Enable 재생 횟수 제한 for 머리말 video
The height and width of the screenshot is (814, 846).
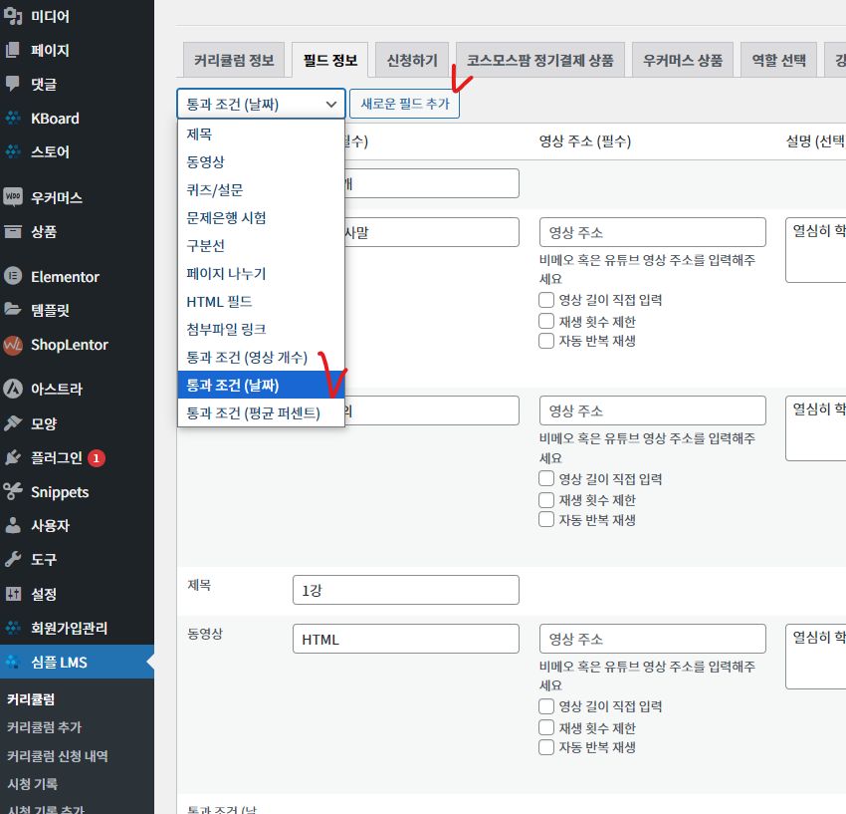546,321
